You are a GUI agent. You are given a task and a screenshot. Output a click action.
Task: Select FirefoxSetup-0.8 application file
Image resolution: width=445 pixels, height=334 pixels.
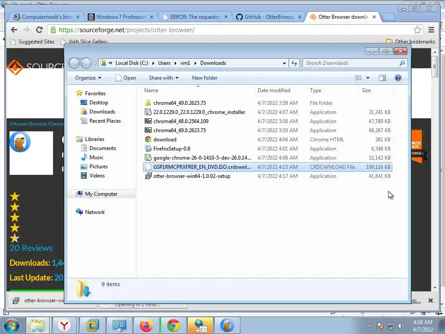pyautogui.click(x=171, y=149)
